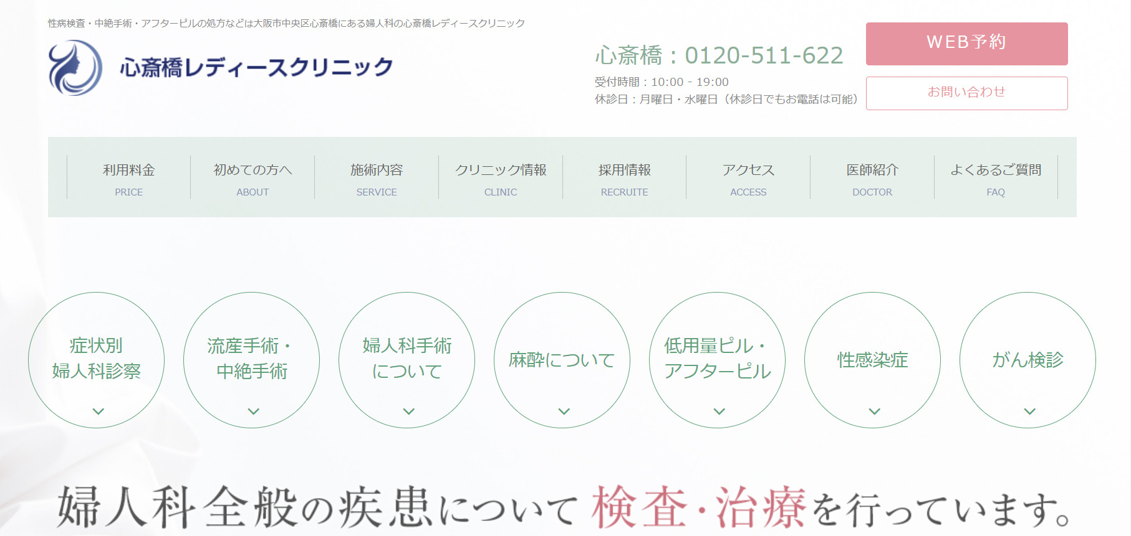Expand chevron under 性感染症

click(874, 411)
